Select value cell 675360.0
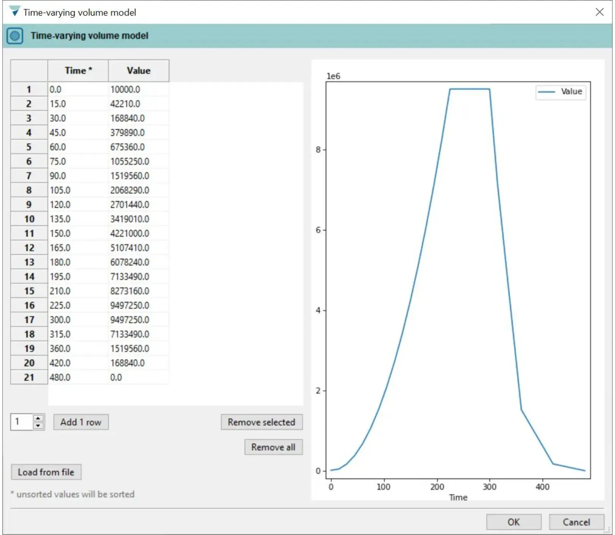Image resolution: width=615 pixels, height=535 pixels. [139, 147]
